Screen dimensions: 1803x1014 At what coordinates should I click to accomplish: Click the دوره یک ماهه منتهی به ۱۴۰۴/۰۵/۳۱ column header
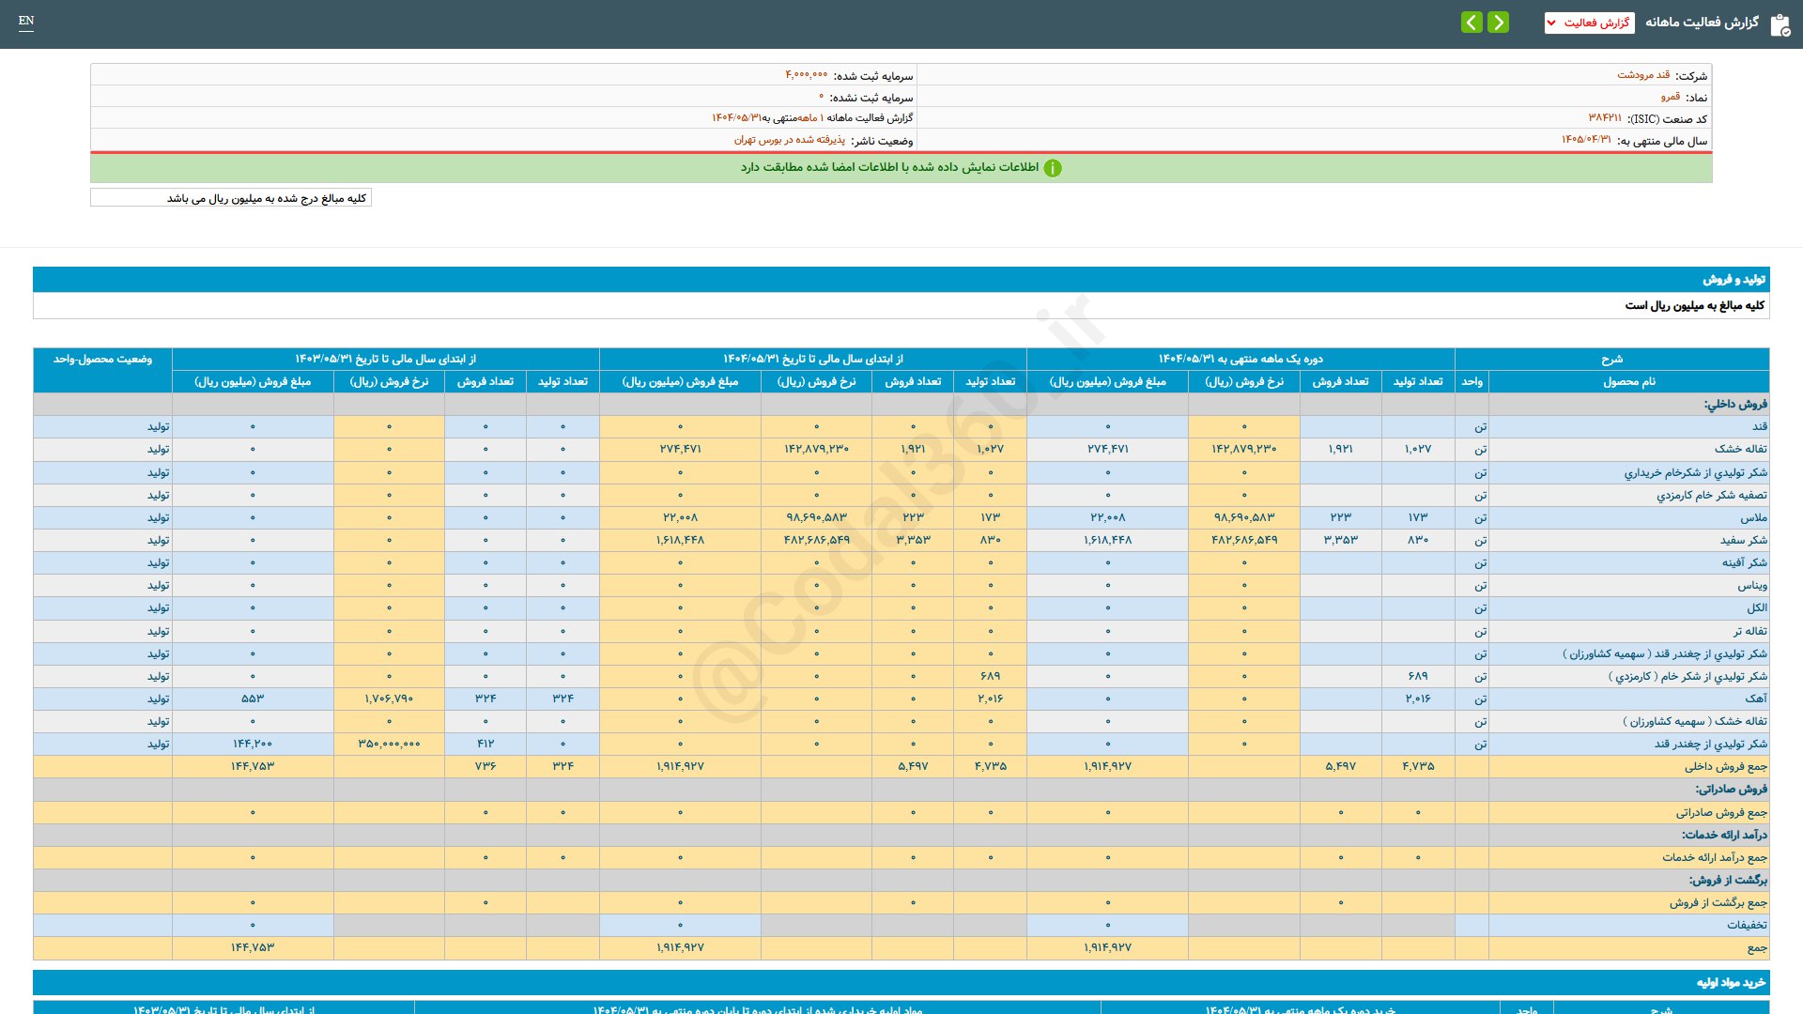1241,359
